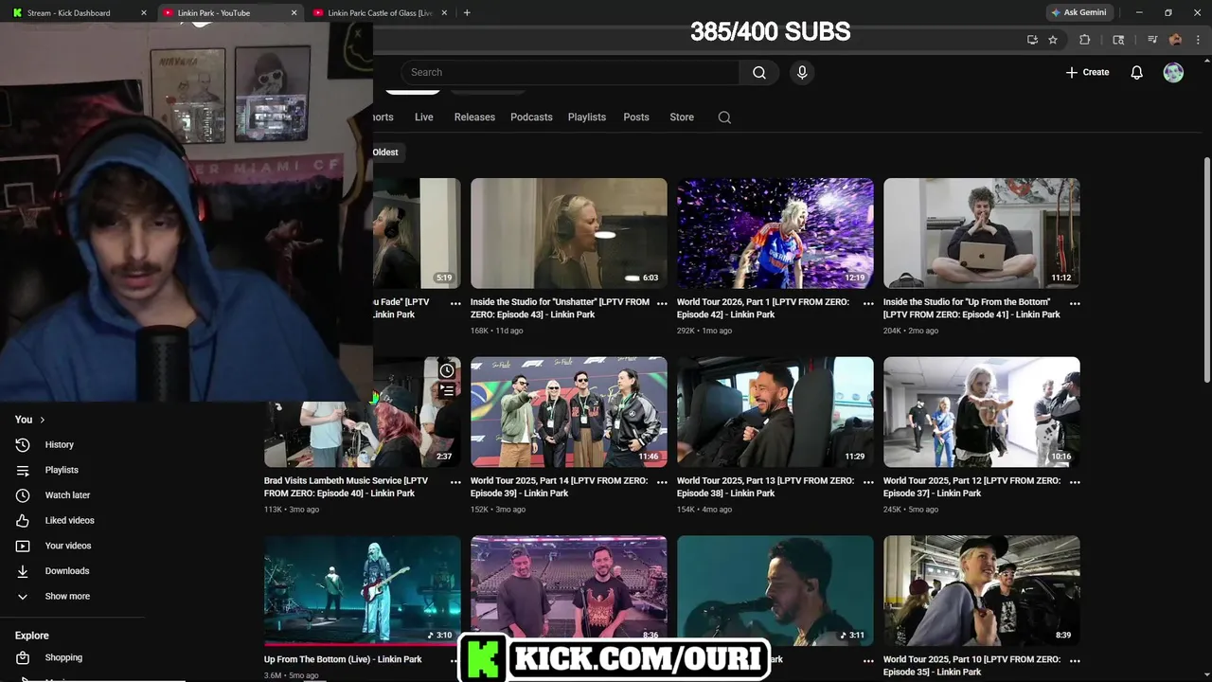Open World Tour Part 12 thumbnail 10:16
Image resolution: width=1212 pixels, height=682 pixels.
pyautogui.click(x=982, y=412)
